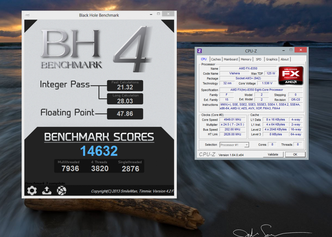The image size is (332, 237).
Task: Click the CPU-Z version text
Action: 231,155
